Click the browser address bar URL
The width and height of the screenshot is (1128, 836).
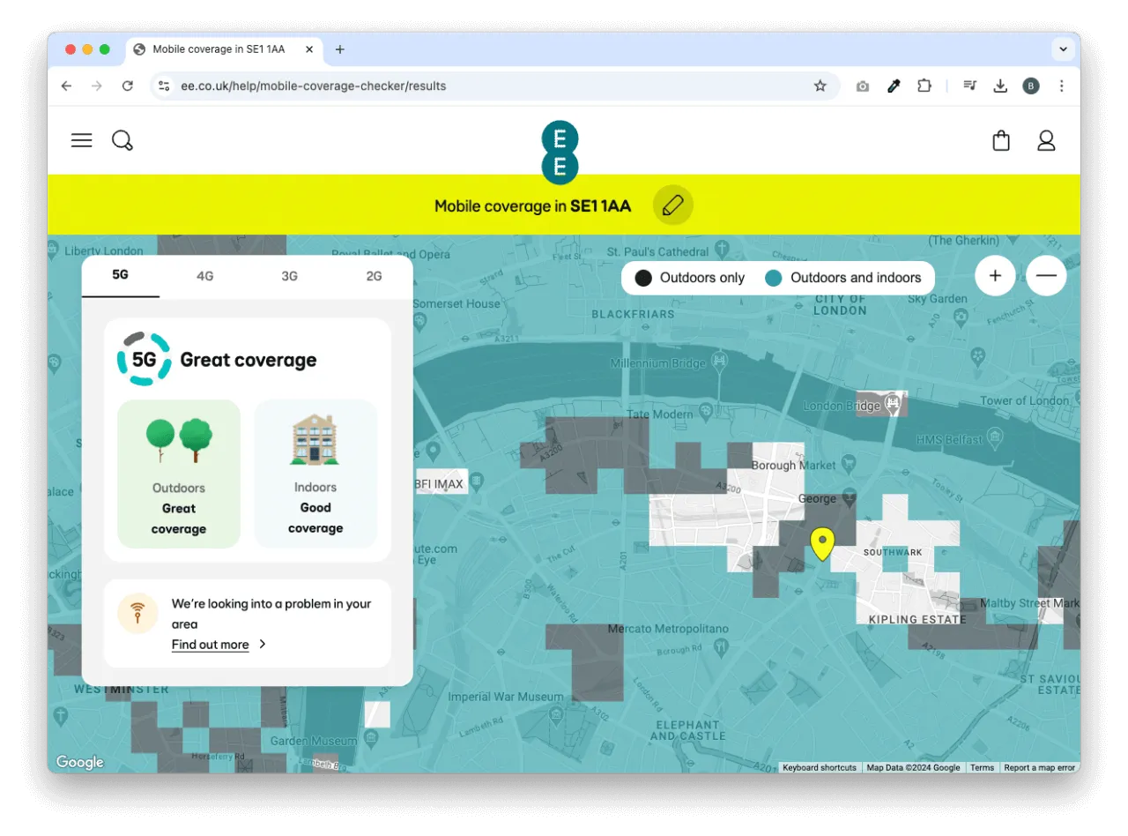314,86
